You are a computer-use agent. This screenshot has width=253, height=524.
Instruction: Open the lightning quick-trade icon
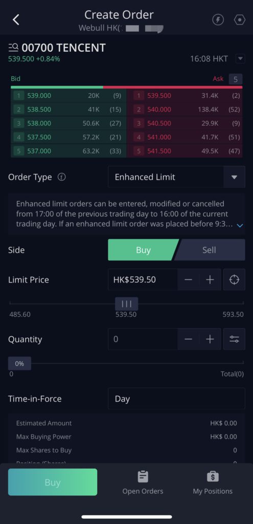(218, 20)
